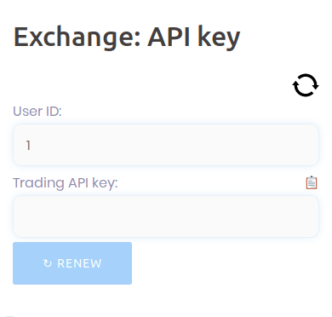
Task: Place cursor in the Trading API key box
Action: point(166,216)
